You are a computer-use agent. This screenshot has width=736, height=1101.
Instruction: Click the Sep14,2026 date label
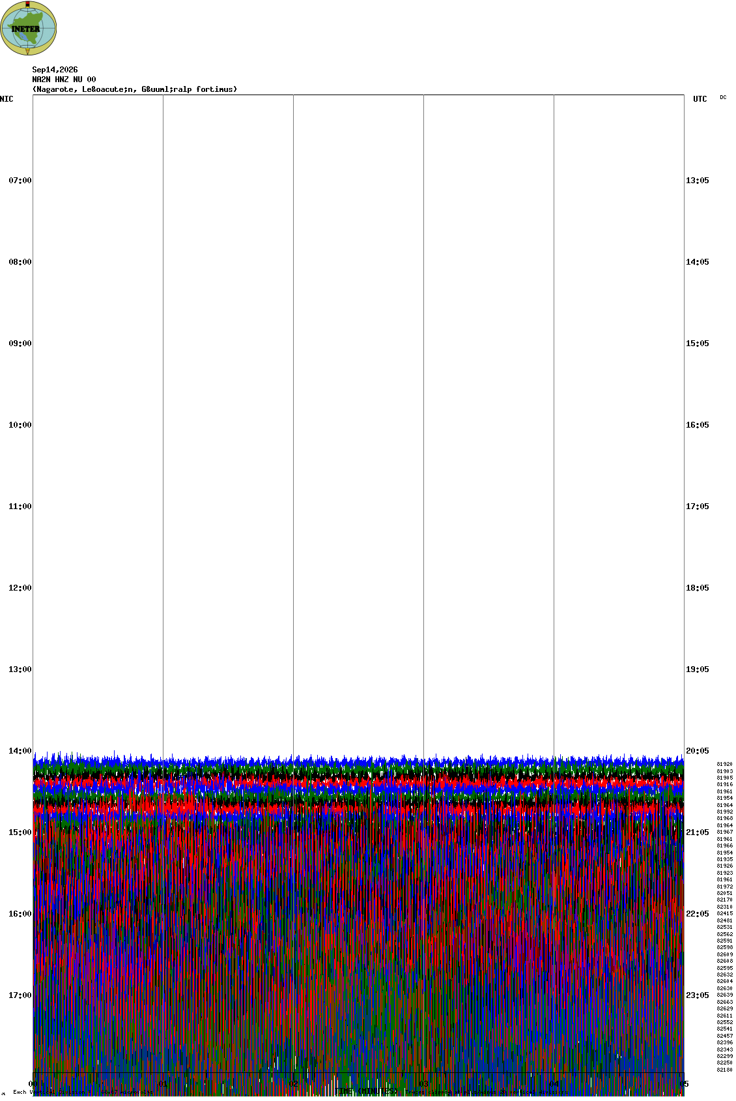pyautogui.click(x=55, y=70)
